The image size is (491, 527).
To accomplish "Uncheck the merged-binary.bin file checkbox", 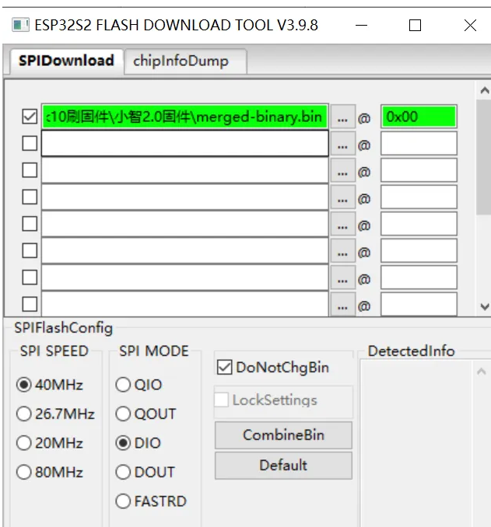I will (30, 117).
